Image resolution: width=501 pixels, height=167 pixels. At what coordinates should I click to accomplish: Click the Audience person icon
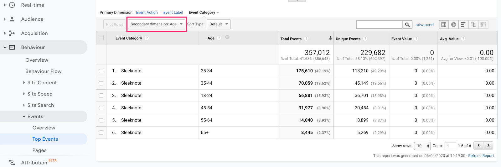tap(12, 19)
